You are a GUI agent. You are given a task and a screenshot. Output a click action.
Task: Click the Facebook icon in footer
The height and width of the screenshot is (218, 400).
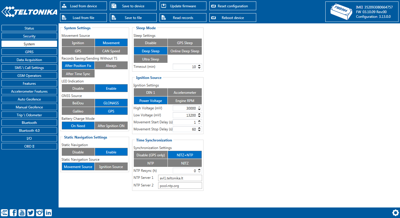point(13,213)
